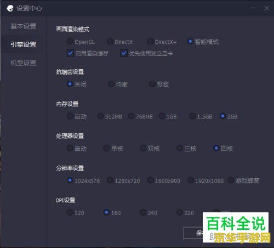Image resolution: width=274 pixels, height=248 pixels.
Task: Open the 基本设置 tab
Action: click(x=24, y=26)
